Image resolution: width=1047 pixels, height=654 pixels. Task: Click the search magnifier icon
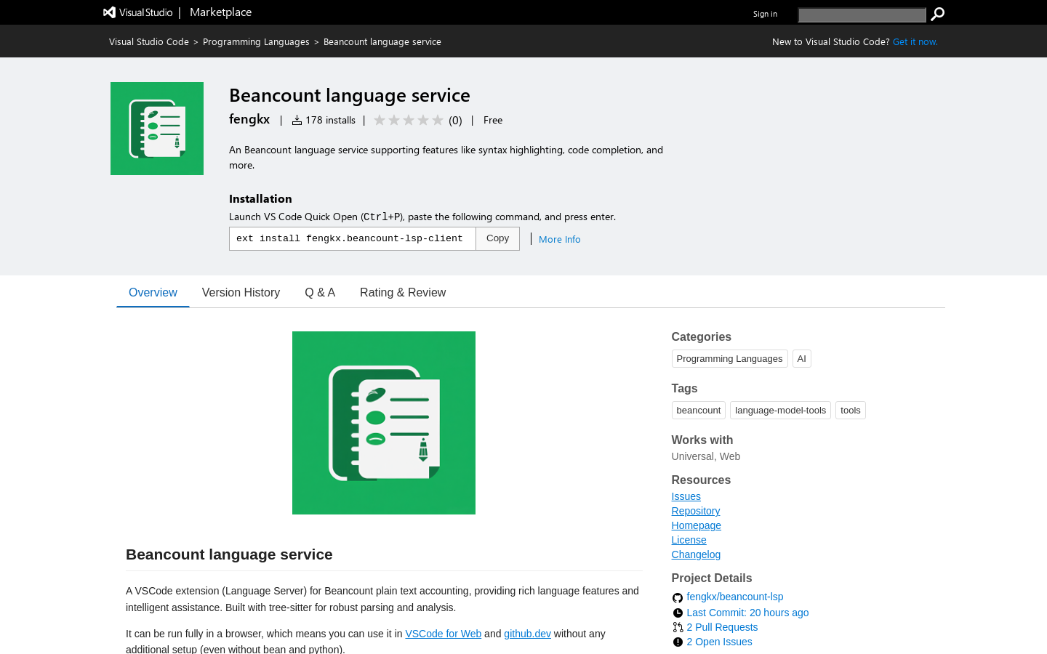point(938,14)
